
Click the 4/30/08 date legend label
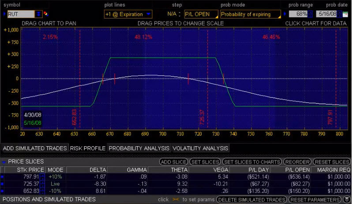tap(33, 115)
